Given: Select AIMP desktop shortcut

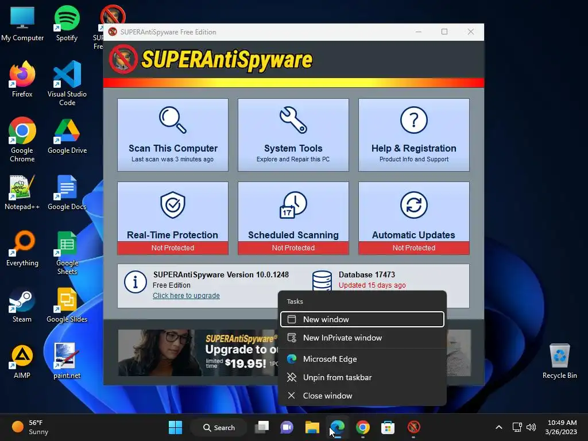Looking at the screenshot, I should [x=22, y=361].
